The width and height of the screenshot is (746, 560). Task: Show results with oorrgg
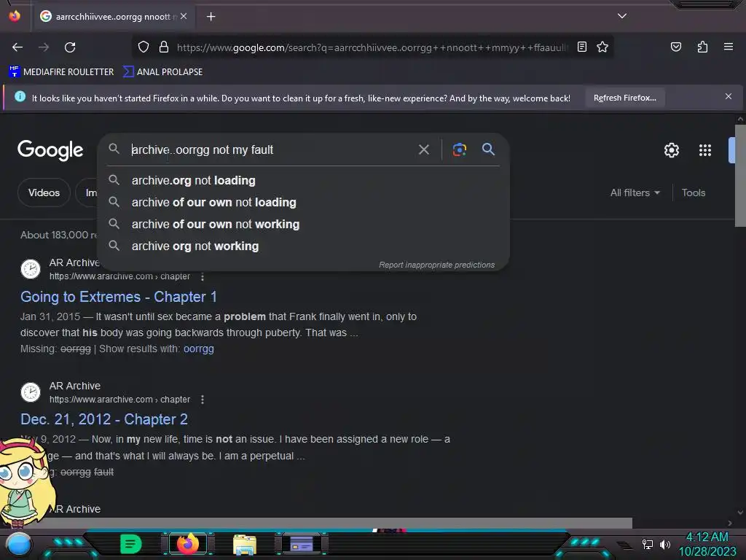pos(198,349)
